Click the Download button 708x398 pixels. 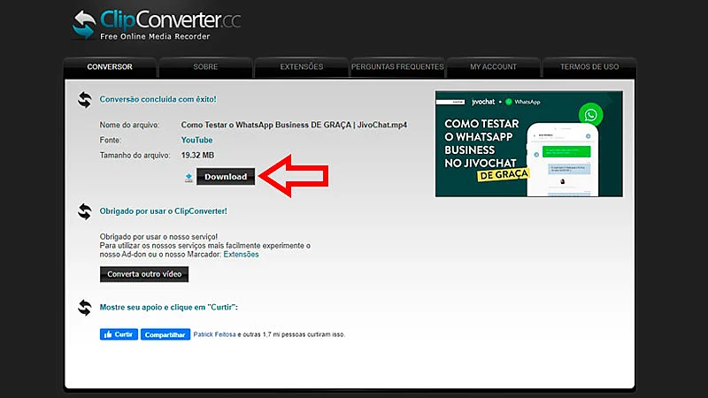[x=226, y=176]
